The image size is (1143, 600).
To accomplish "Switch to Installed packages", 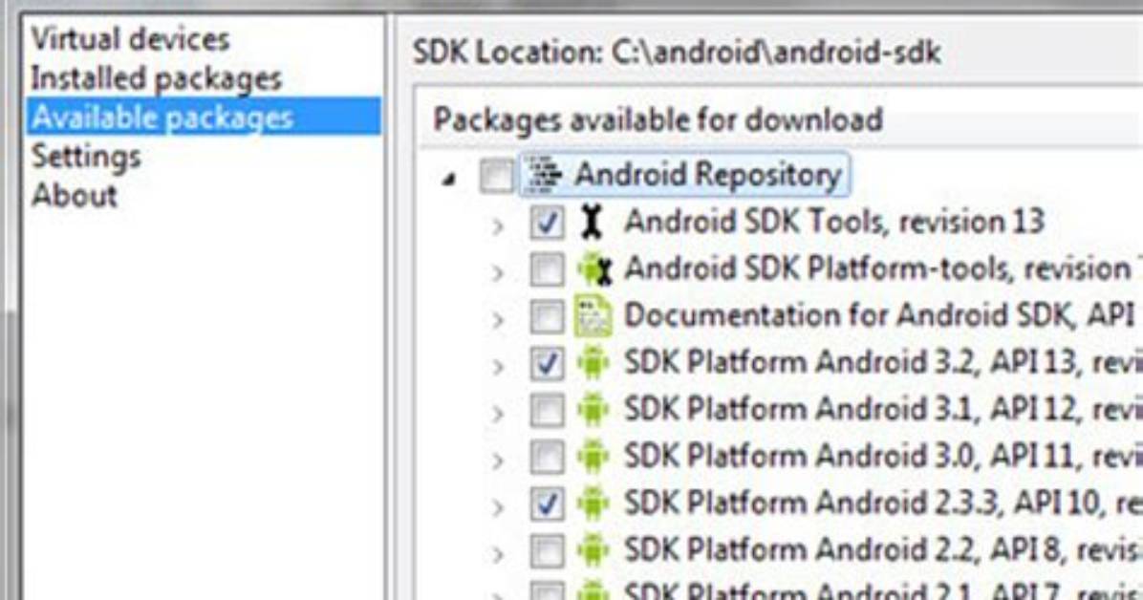I will tap(156, 78).
